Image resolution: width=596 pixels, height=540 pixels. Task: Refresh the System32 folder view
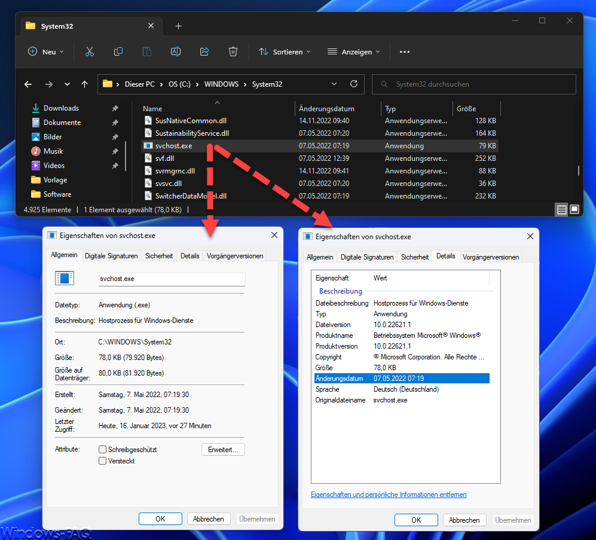(x=354, y=84)
